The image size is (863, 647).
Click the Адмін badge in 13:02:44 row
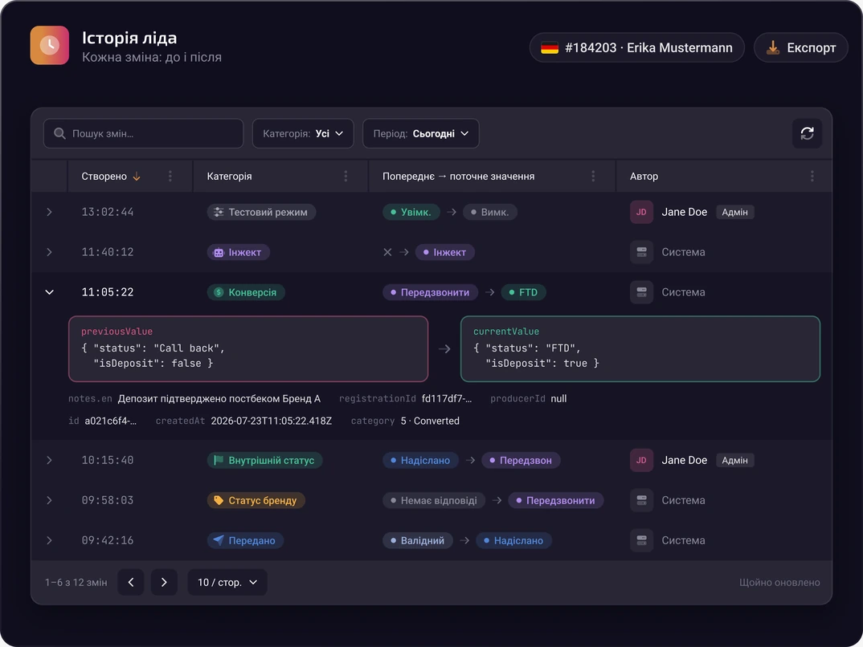point(734,212)
